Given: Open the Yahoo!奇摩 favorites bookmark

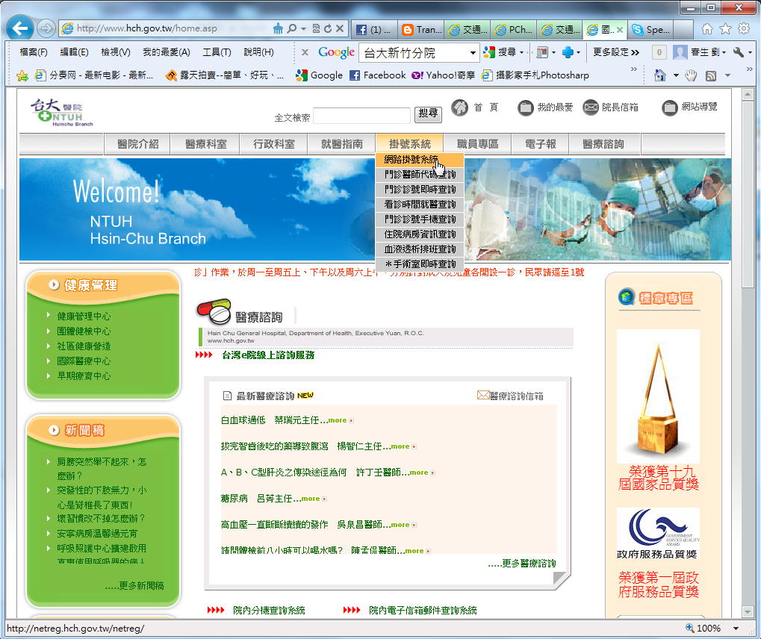Looking at the screenshot, I should (x=443, y=75).
